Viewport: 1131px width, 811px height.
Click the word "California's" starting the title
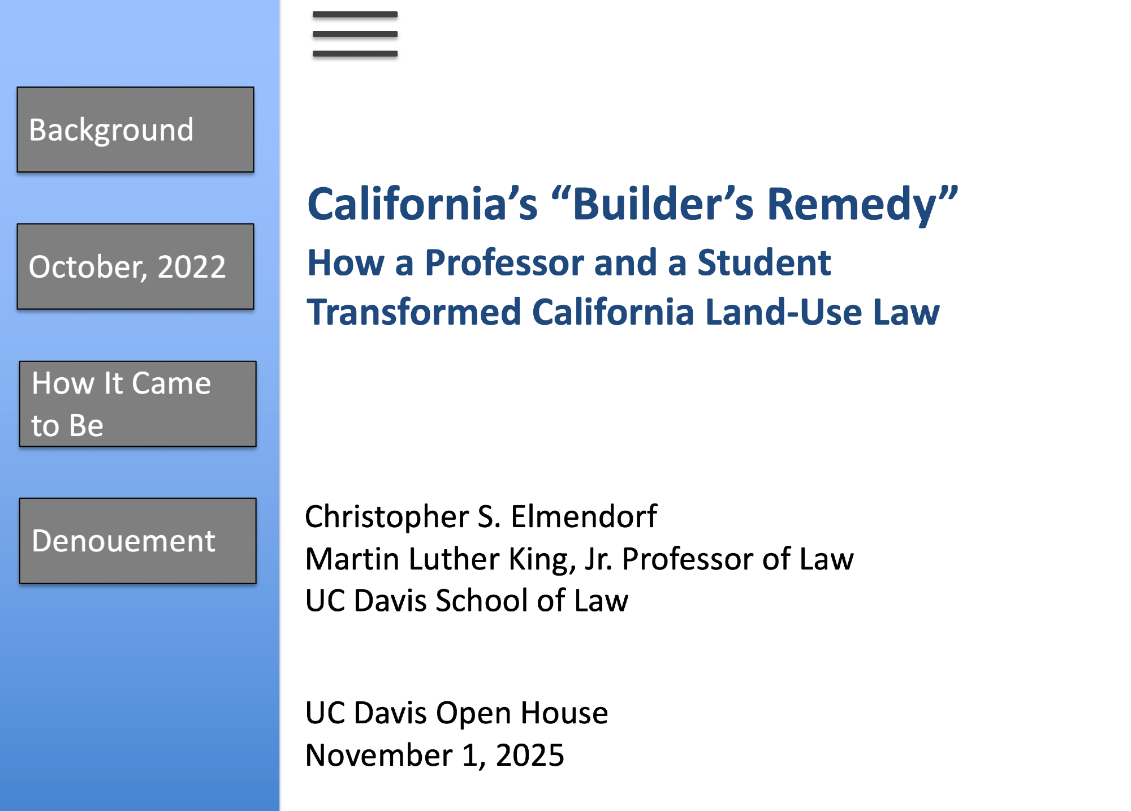(x=422, y=204)
